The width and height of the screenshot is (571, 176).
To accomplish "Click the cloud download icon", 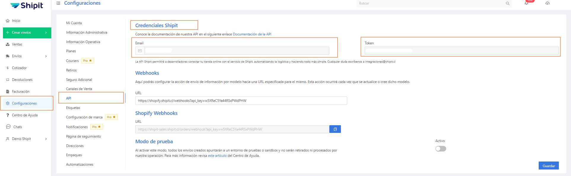I will 547,3.
